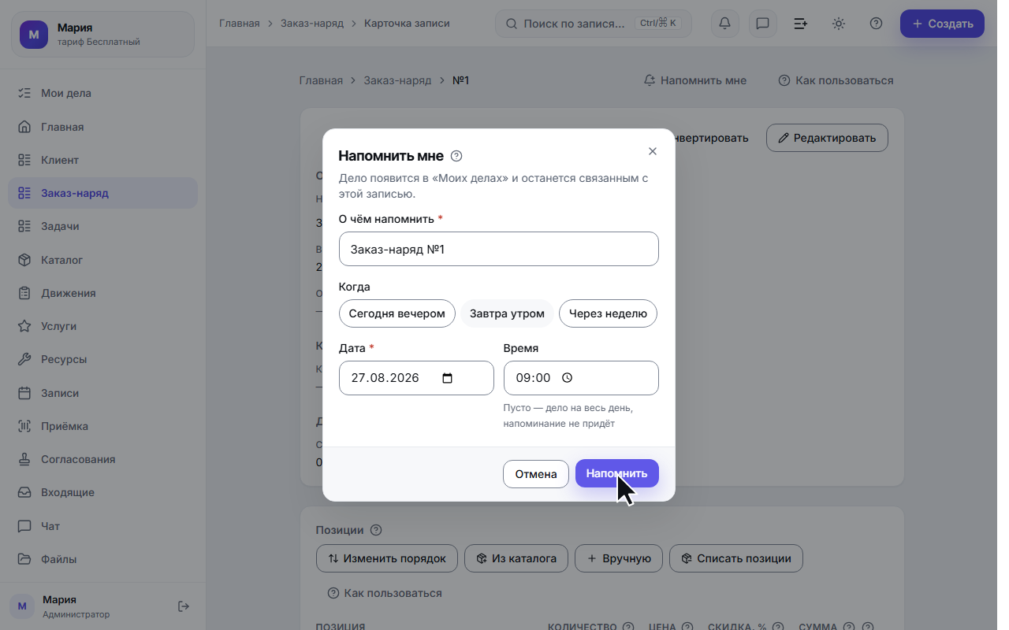Click Заказ-наряд in top breadcrumb bar
The height and width of the screenshot is (630, 1009).
click(x=312, y=24)
